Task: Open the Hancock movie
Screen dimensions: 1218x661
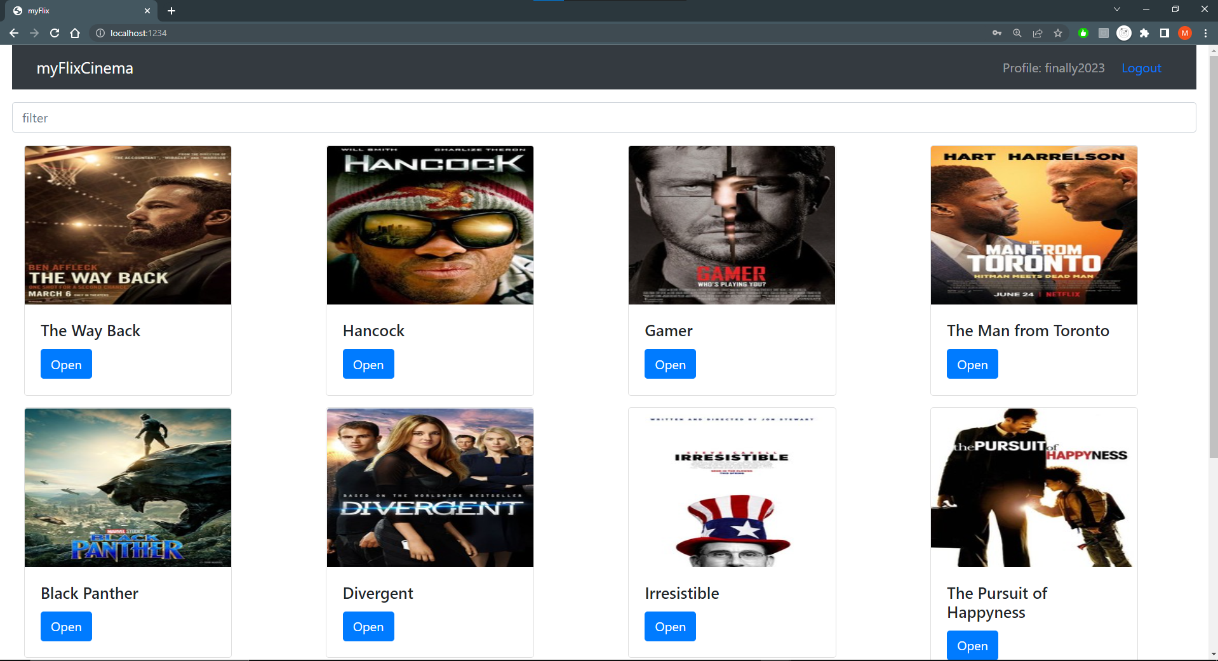Action: pos(368,364)
